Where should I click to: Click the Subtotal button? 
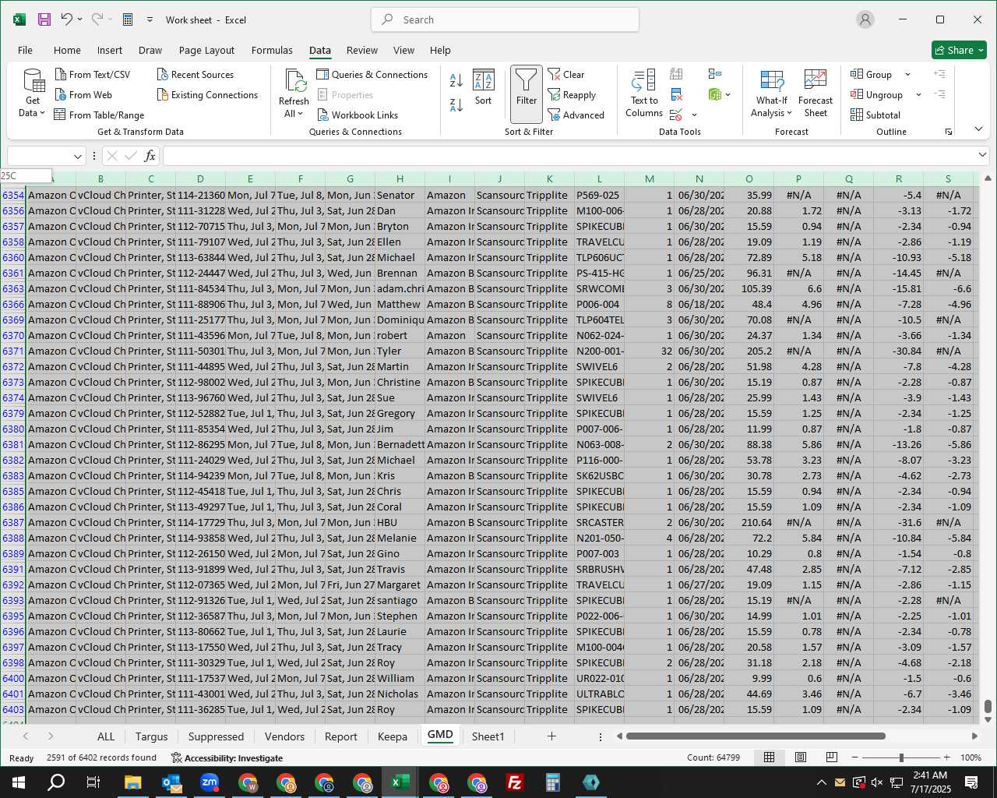point(875,115)
